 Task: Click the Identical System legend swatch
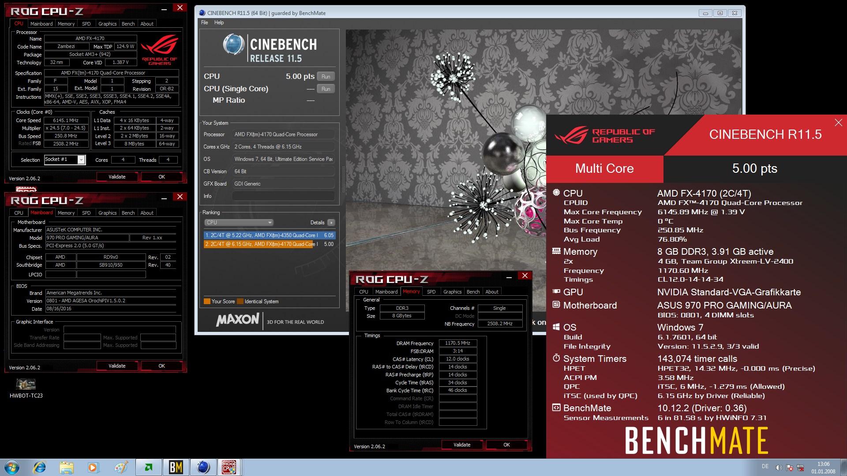pyautogui.click(x=240, y=301)
